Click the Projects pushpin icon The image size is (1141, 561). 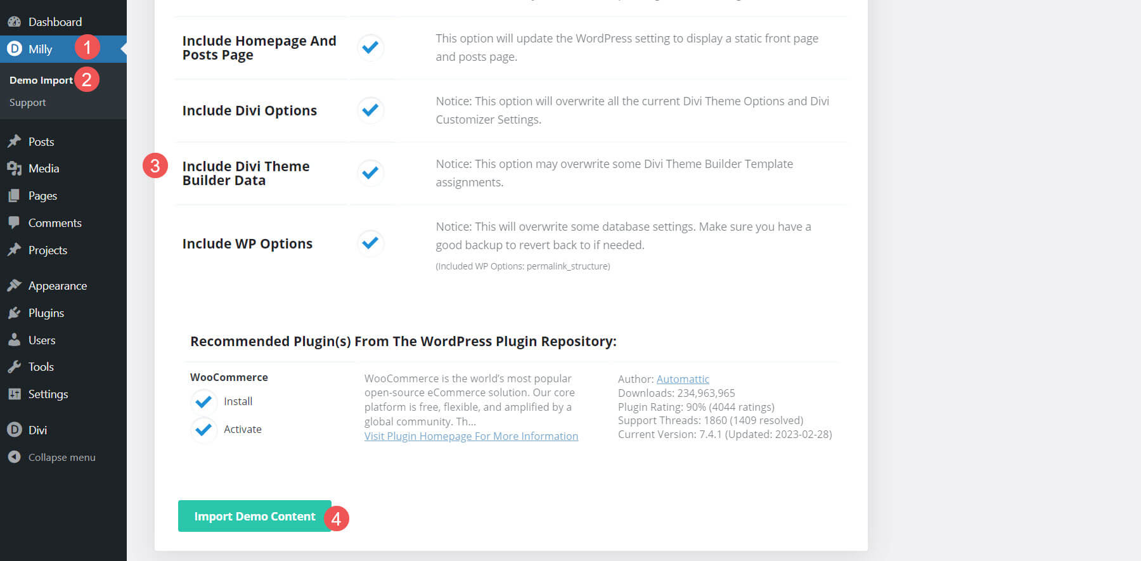pyautogui.click(x=14, y=250)
